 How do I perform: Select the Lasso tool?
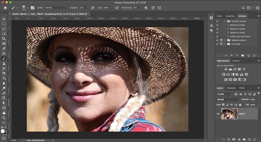(4, 29)
